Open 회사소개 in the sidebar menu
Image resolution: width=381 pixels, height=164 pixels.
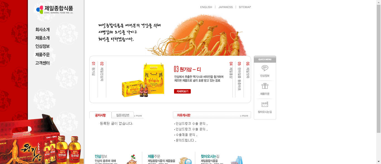tap(42, 30)
